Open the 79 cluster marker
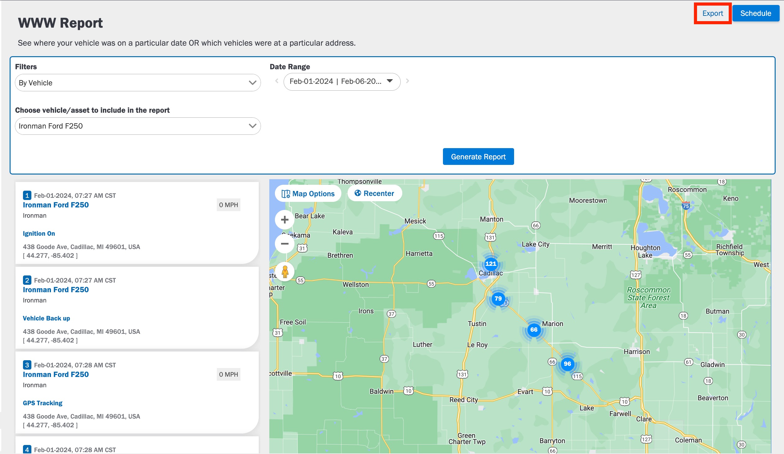 498,298
